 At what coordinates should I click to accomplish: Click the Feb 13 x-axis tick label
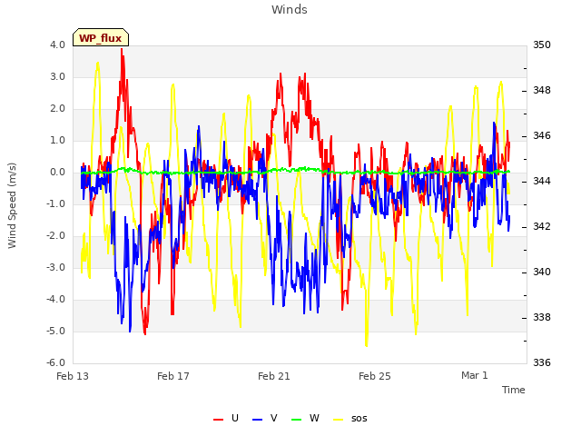click(73, 376)
